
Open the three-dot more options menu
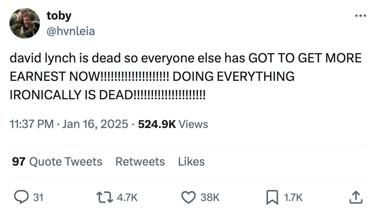pyautogui.click(x=360, y=15)
